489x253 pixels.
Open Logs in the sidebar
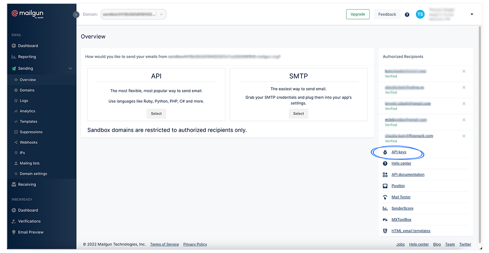[x=24, y=101]
